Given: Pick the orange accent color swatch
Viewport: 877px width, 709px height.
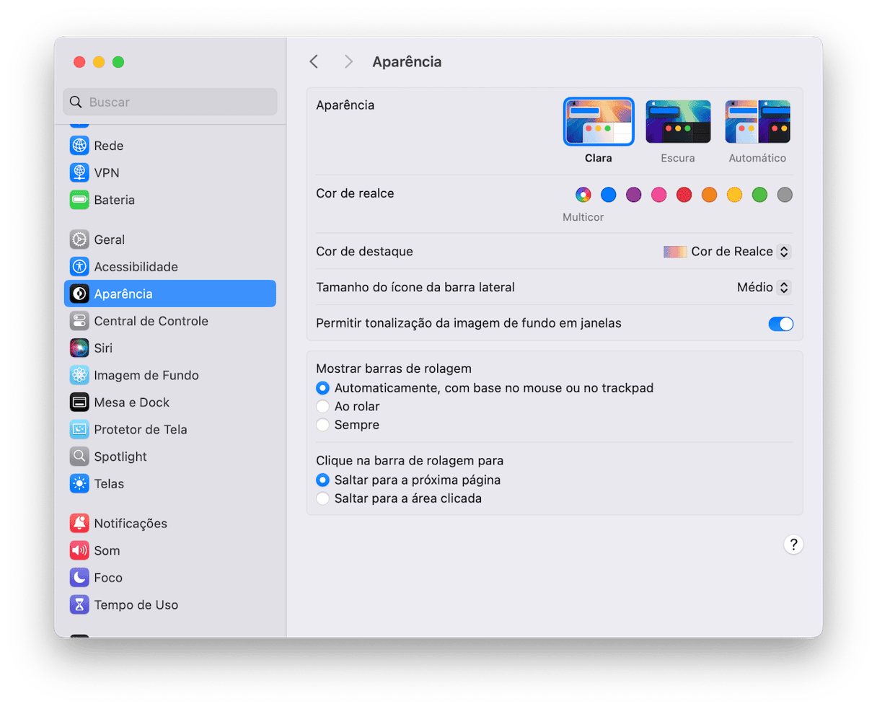Looking at the screenshot, I should point(710,195).
